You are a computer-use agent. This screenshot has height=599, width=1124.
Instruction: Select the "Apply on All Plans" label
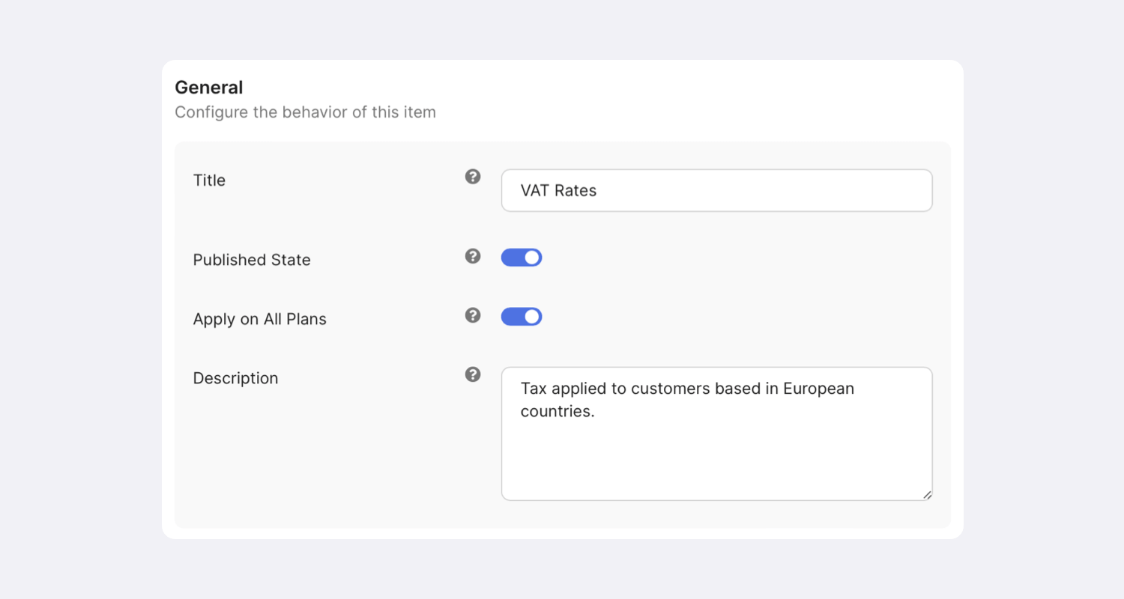[260, 319]
